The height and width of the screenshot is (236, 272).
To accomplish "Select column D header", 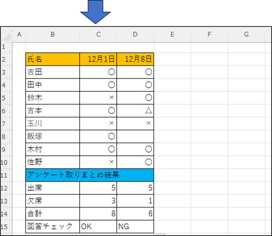I will click(135, 34).
